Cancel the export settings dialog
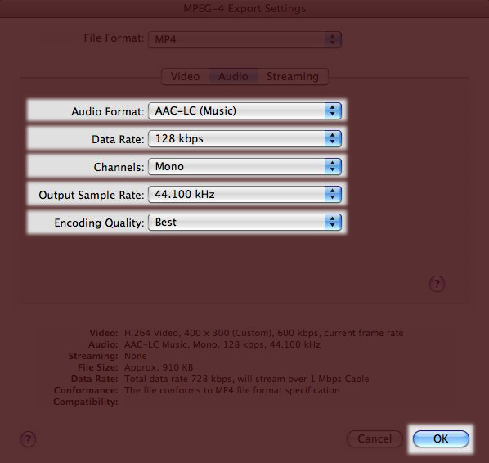 375,438
